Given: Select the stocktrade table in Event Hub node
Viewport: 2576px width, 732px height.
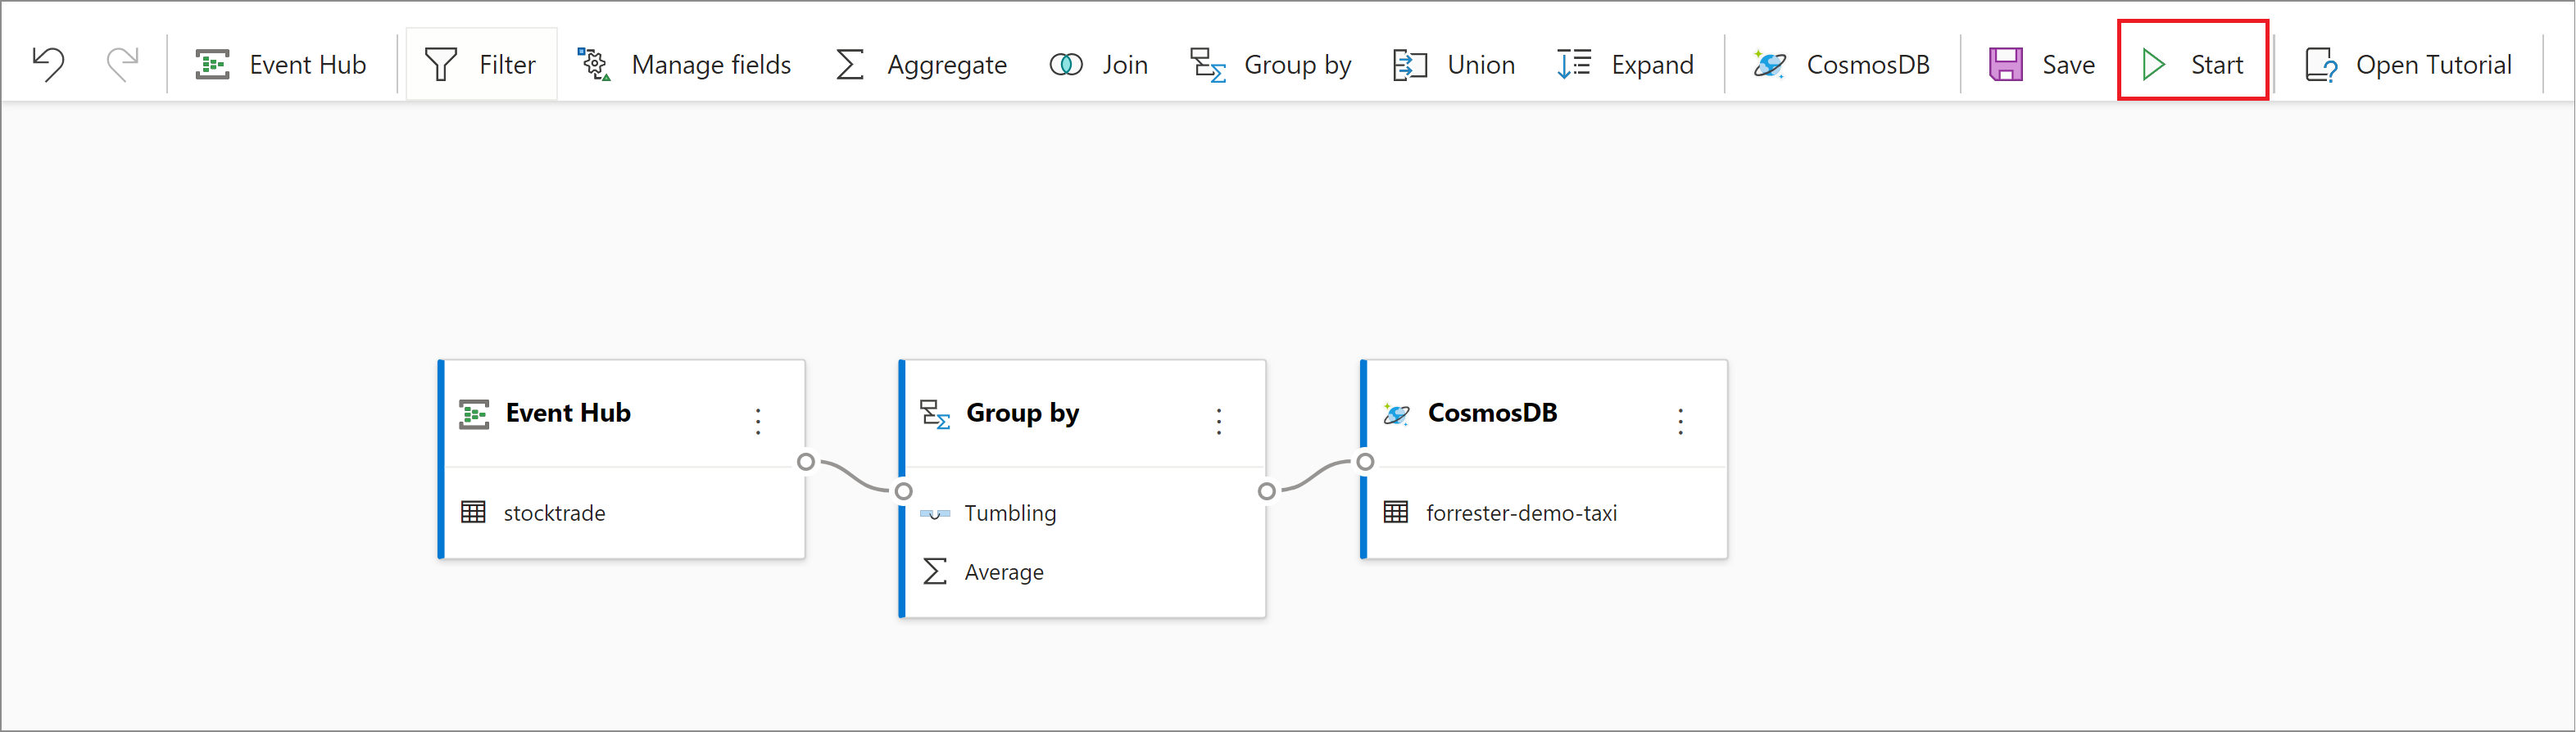Looking at the screenshot, I should [x=554, y=513].
